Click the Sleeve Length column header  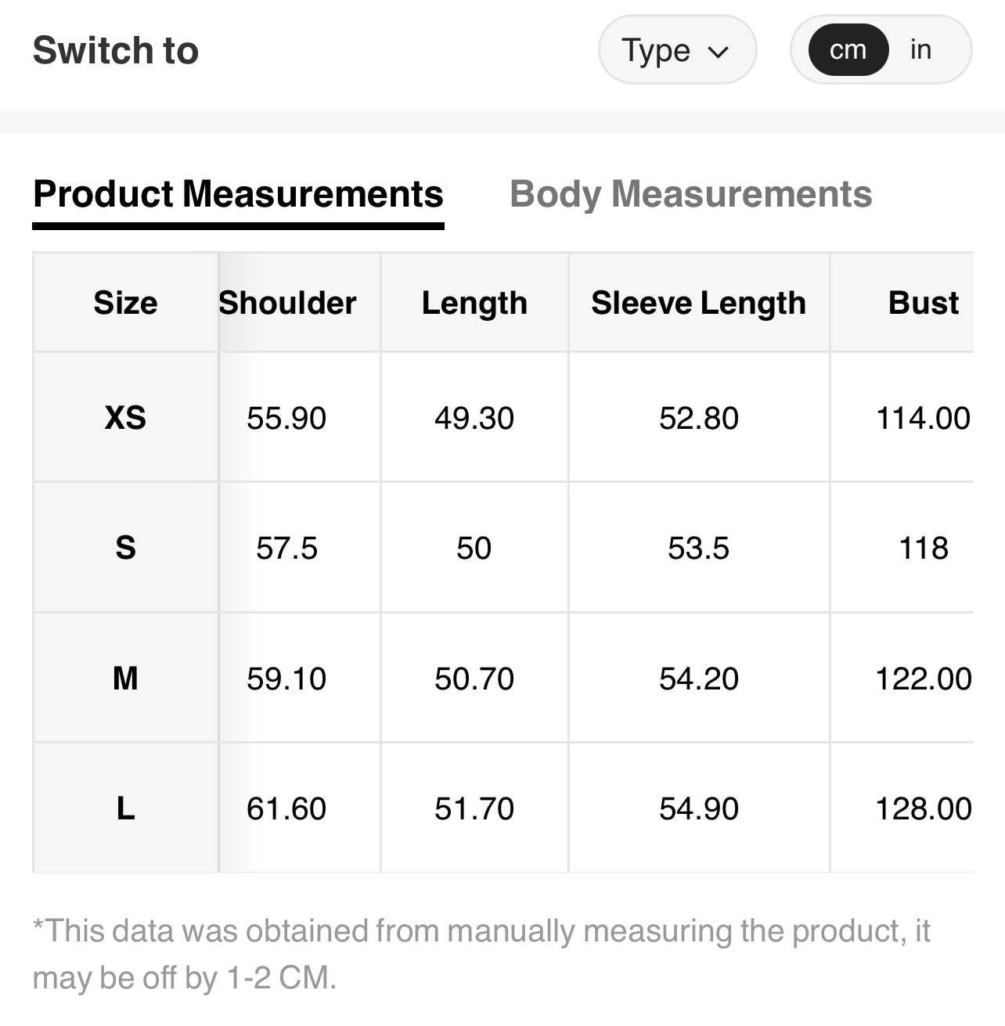(698, 303)
